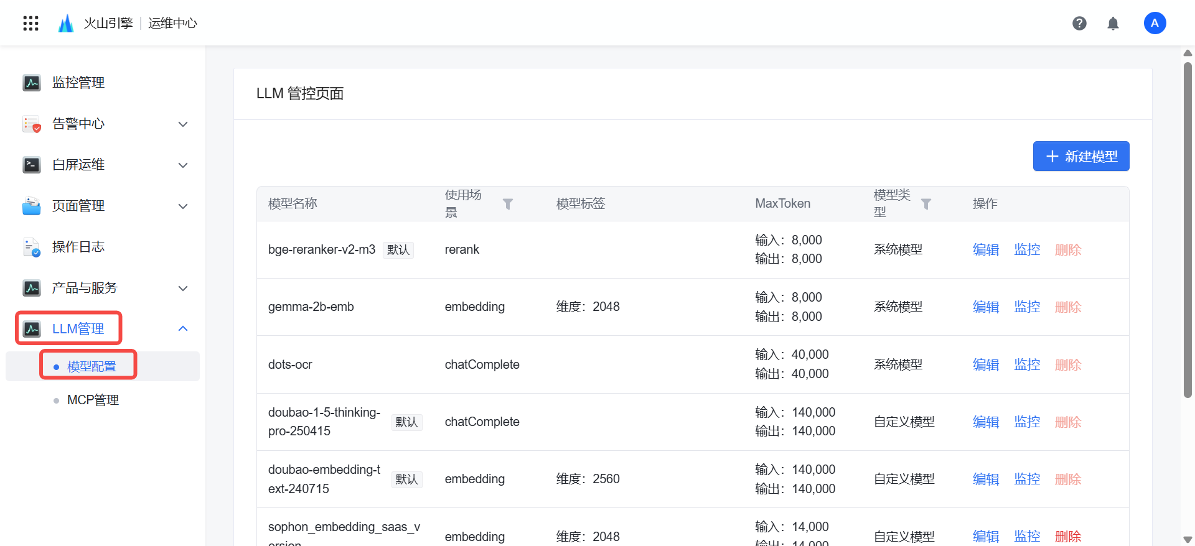Collapse the LLM管理 menu chevron
The image size is (1195, 546).
click(x=183, y=329)
